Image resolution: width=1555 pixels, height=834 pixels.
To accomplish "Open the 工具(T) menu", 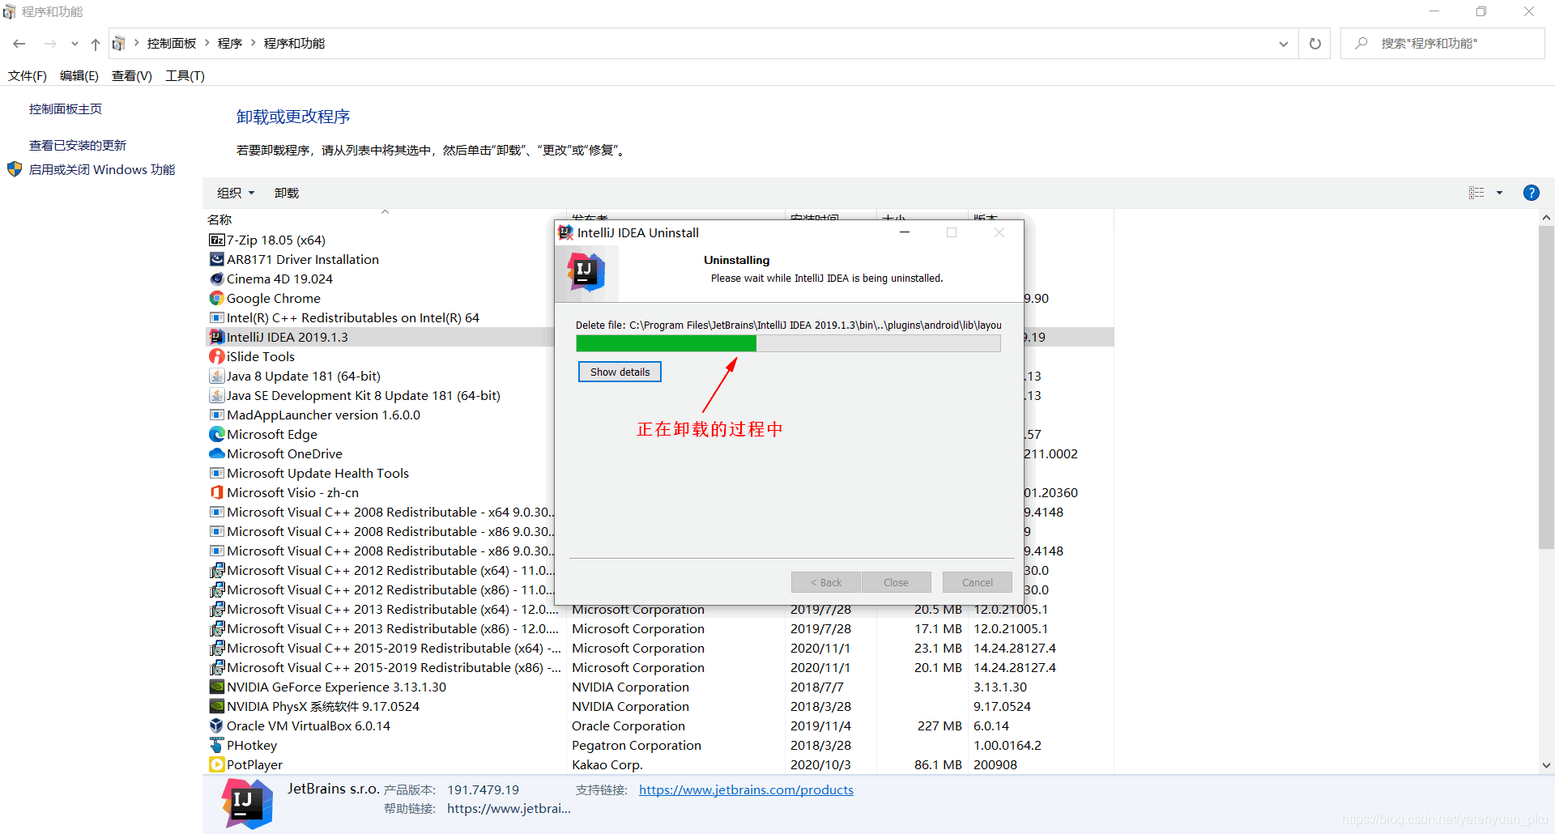I will 185,75.
